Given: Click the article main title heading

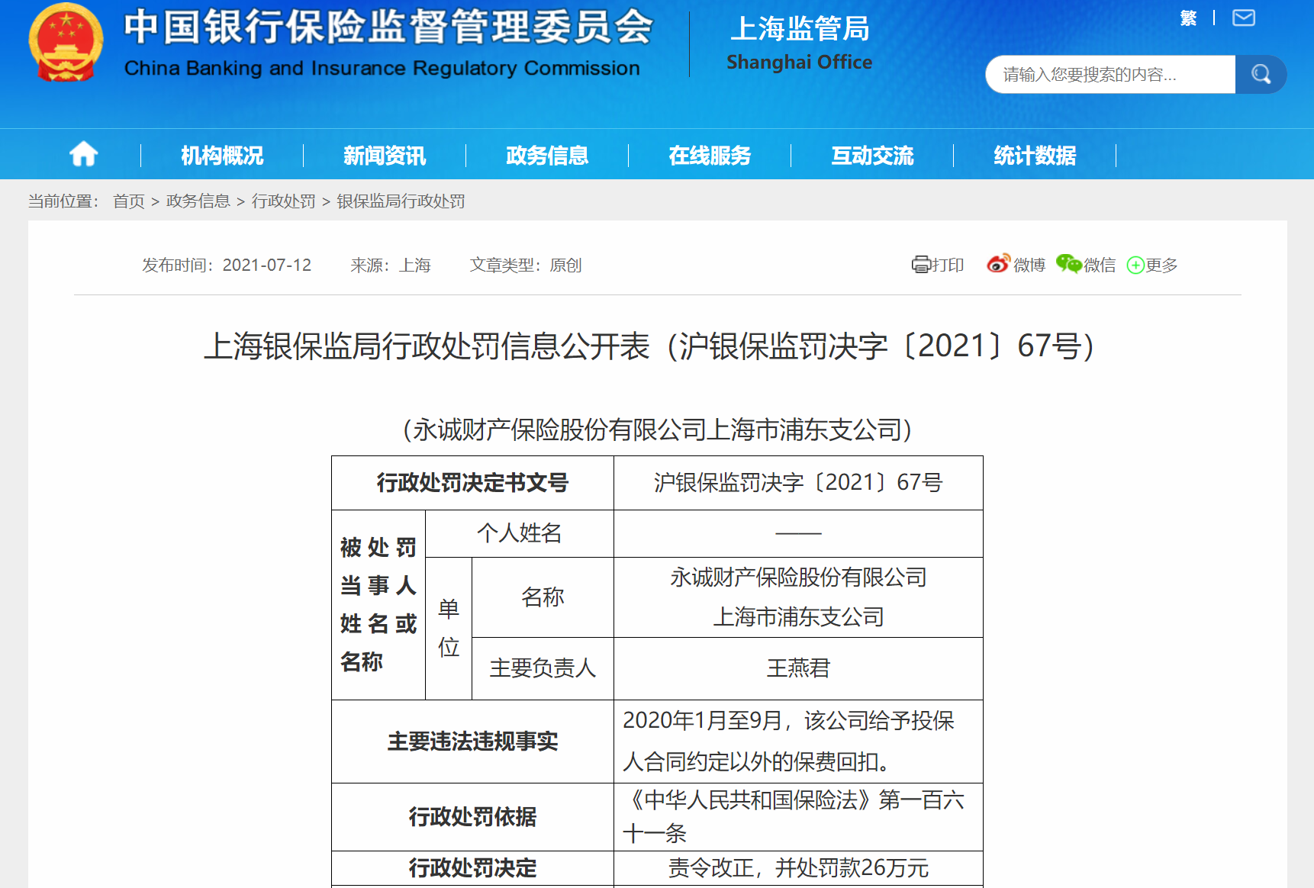Looking at the screenshot, I should 649,346.
